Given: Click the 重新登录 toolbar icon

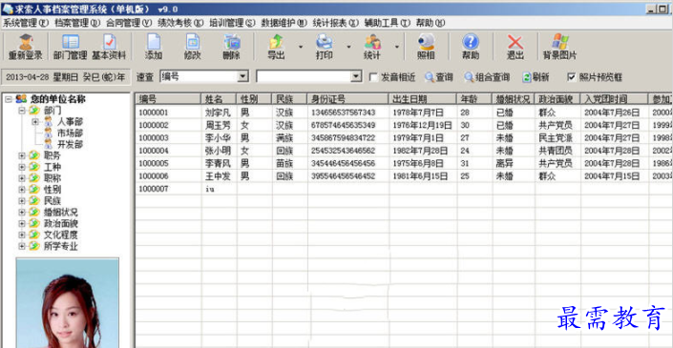Looking at the screenshot, I should pyautogui.click(x=26, y=47).
